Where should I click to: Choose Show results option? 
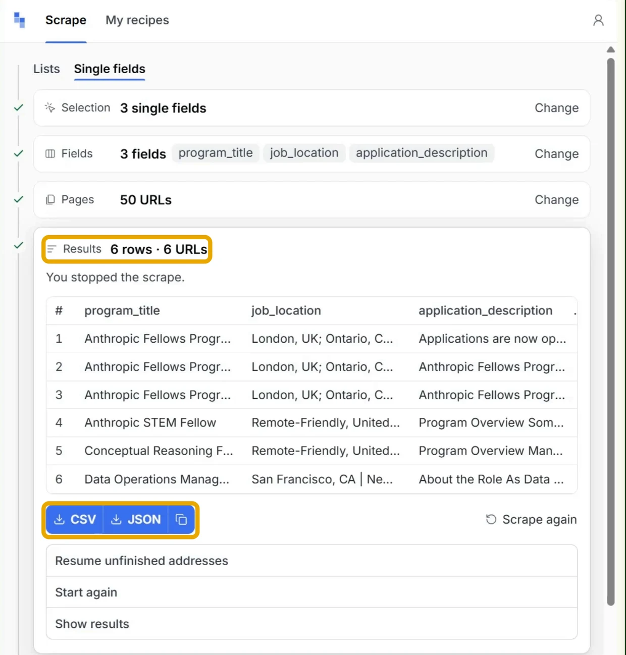click(x=311, y=624)
